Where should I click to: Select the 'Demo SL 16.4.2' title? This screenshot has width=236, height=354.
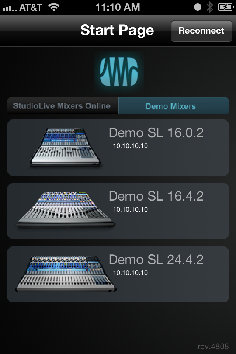pyautogui.click(x=156, y=196)
